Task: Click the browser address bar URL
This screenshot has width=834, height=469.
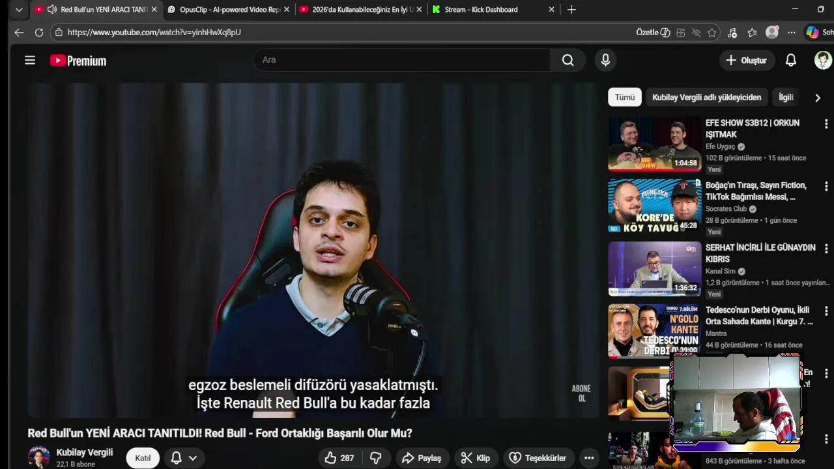Action: pos(154,32)
